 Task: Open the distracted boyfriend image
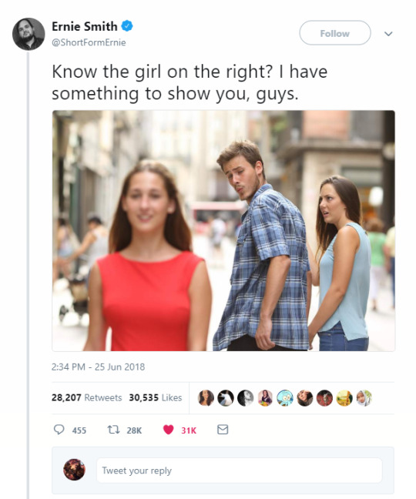[x=223, y=231]
